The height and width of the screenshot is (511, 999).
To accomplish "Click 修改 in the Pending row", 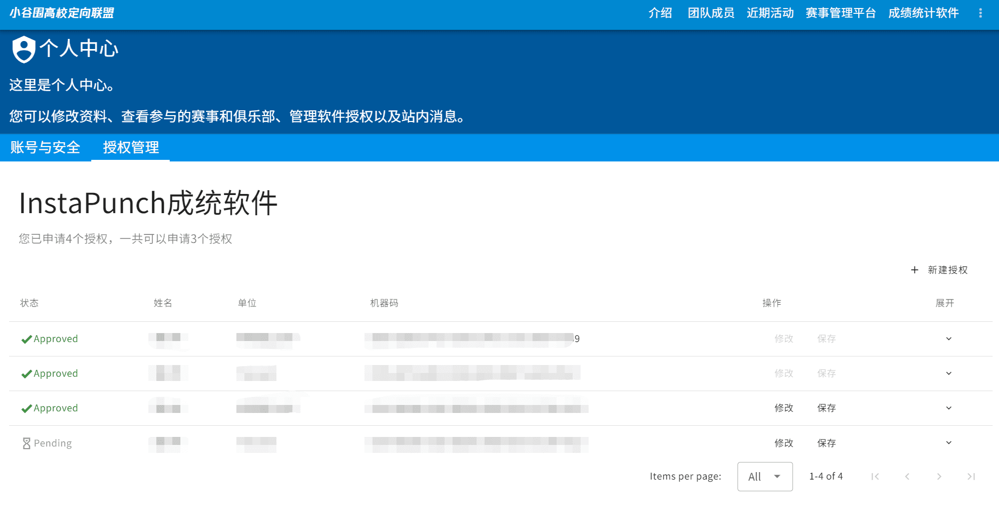I will [x=784, y=443].
